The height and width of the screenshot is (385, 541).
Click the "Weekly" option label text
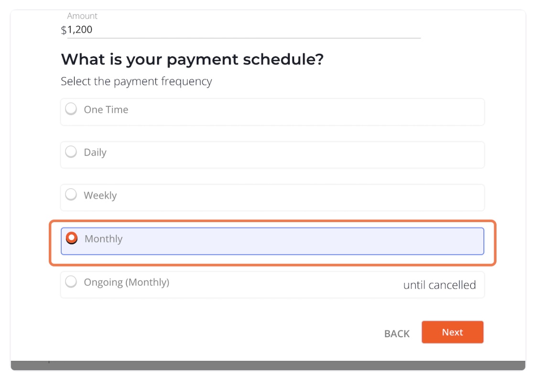[x=100, y=195]
